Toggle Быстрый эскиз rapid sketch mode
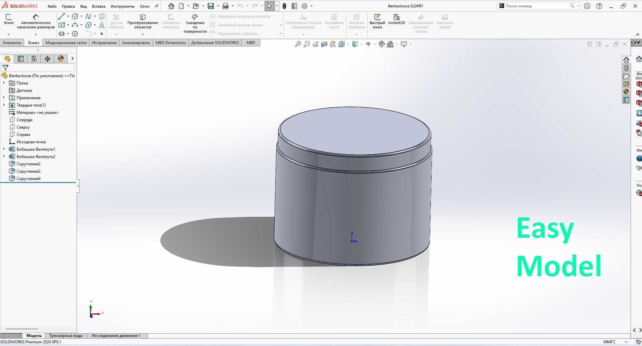Viewport: 642px width, 346px height. [x=377, y=21]
